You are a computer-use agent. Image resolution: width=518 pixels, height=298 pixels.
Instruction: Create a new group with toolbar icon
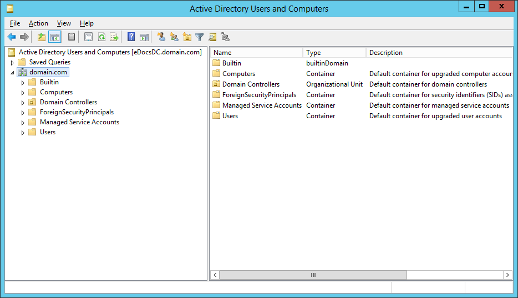click(x=174, y=37)
